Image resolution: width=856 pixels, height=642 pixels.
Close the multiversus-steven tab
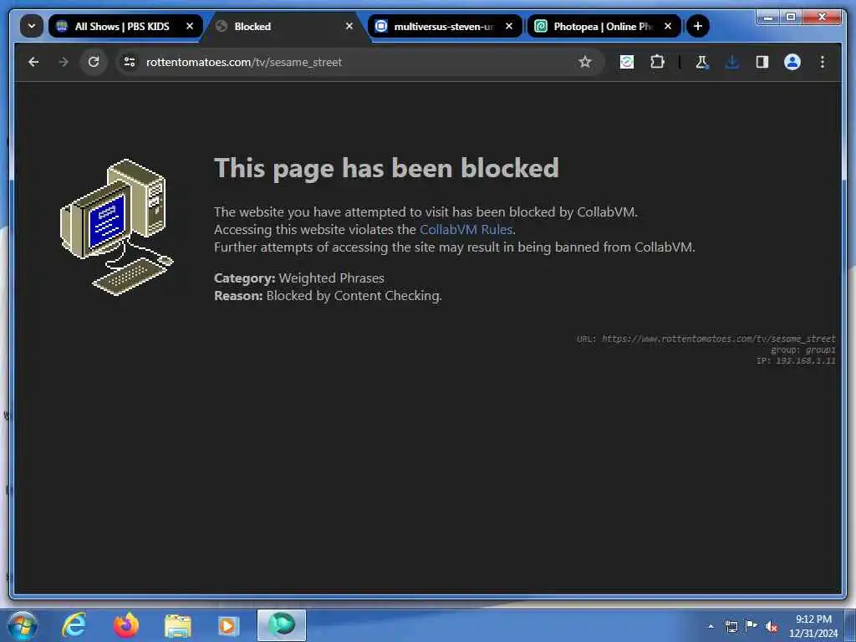[x=509, y=26]
